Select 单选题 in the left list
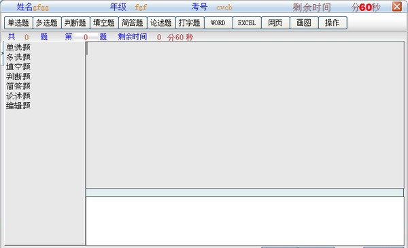The image size is (408, 248). [x=18, y=48]
